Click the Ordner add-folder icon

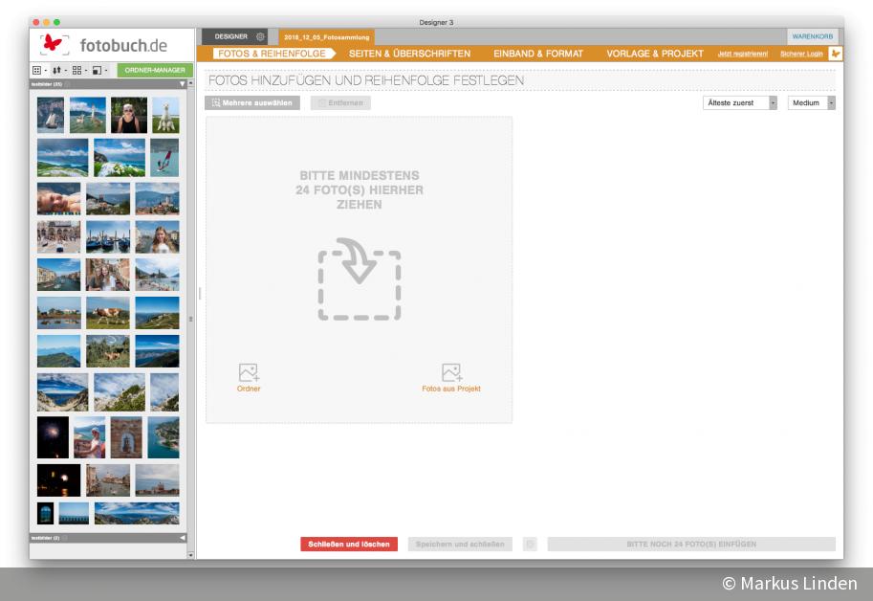point(249,373)
